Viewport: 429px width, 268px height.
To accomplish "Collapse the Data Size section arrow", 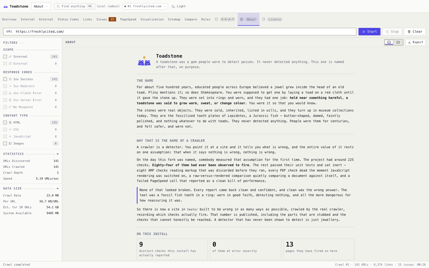I will click(58, 189).
